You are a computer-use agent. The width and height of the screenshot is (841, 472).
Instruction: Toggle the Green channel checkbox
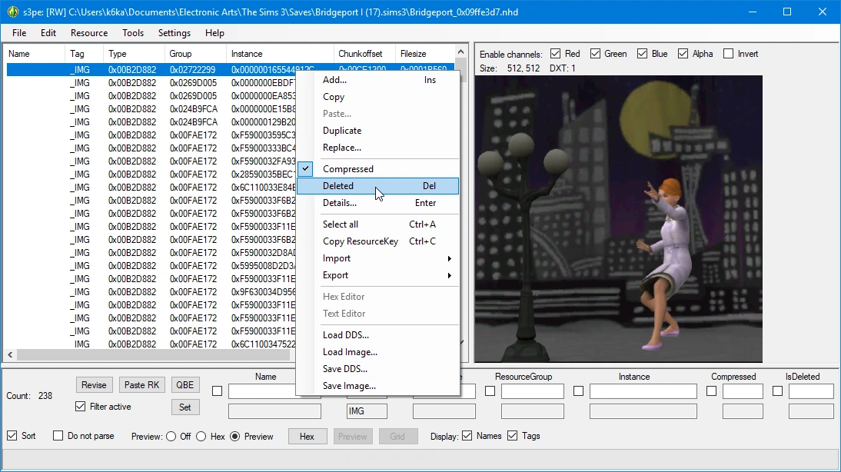tap(595, 54)
